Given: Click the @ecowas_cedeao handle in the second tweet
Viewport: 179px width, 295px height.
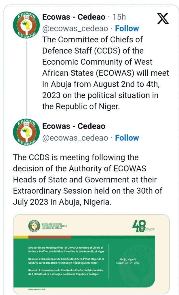Looking at the screenshot, I should [x=75, y=138].
